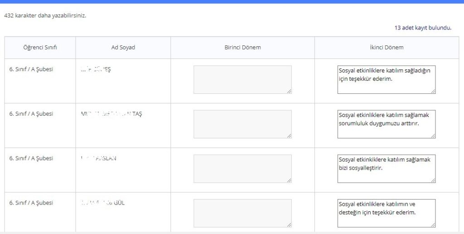Click the textarea containing 'desteğin için teşekkür ederim'
Viewport: 464px width, 234px height.
pos(386,213)
